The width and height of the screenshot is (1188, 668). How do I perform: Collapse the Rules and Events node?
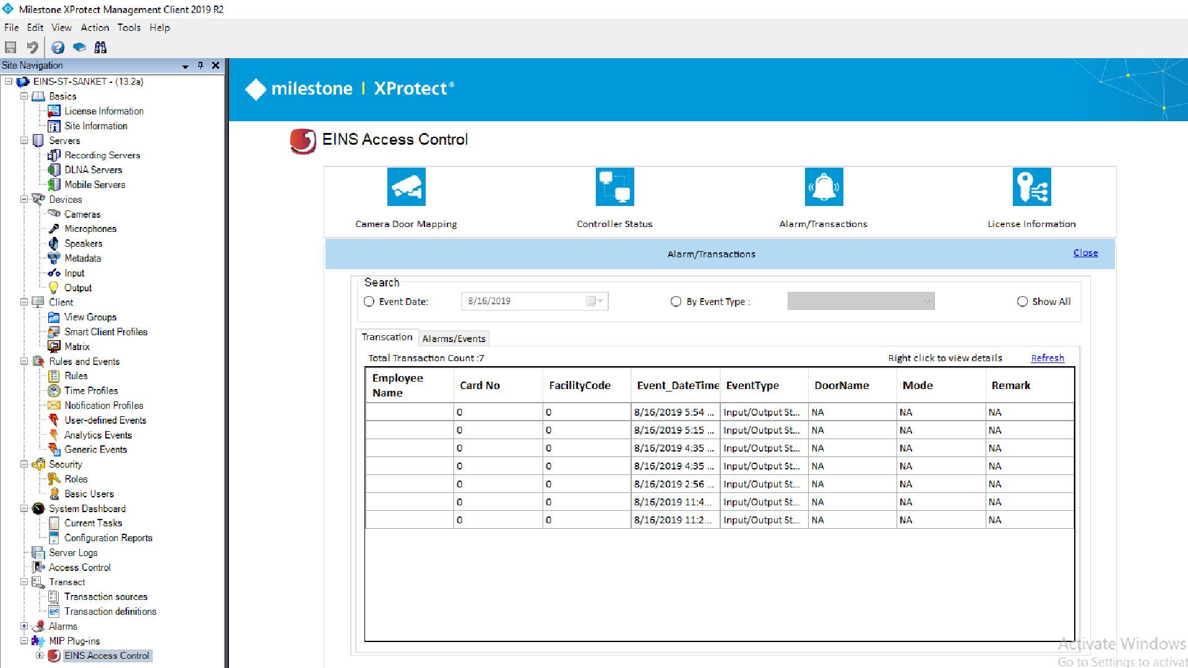24,361
